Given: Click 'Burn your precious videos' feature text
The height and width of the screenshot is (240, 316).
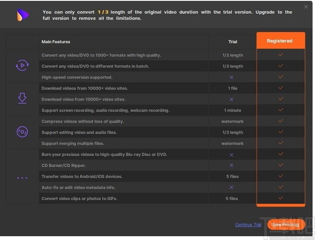Looking at the screenshot, I should point(104,155).
